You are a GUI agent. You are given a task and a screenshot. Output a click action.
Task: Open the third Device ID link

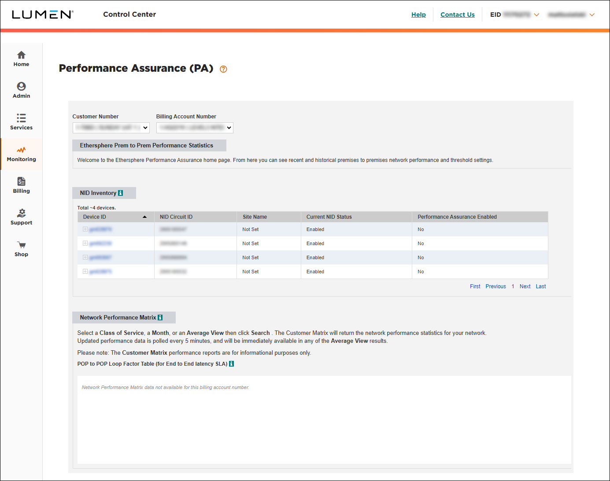pyautogui.click(x=100, y=257)
